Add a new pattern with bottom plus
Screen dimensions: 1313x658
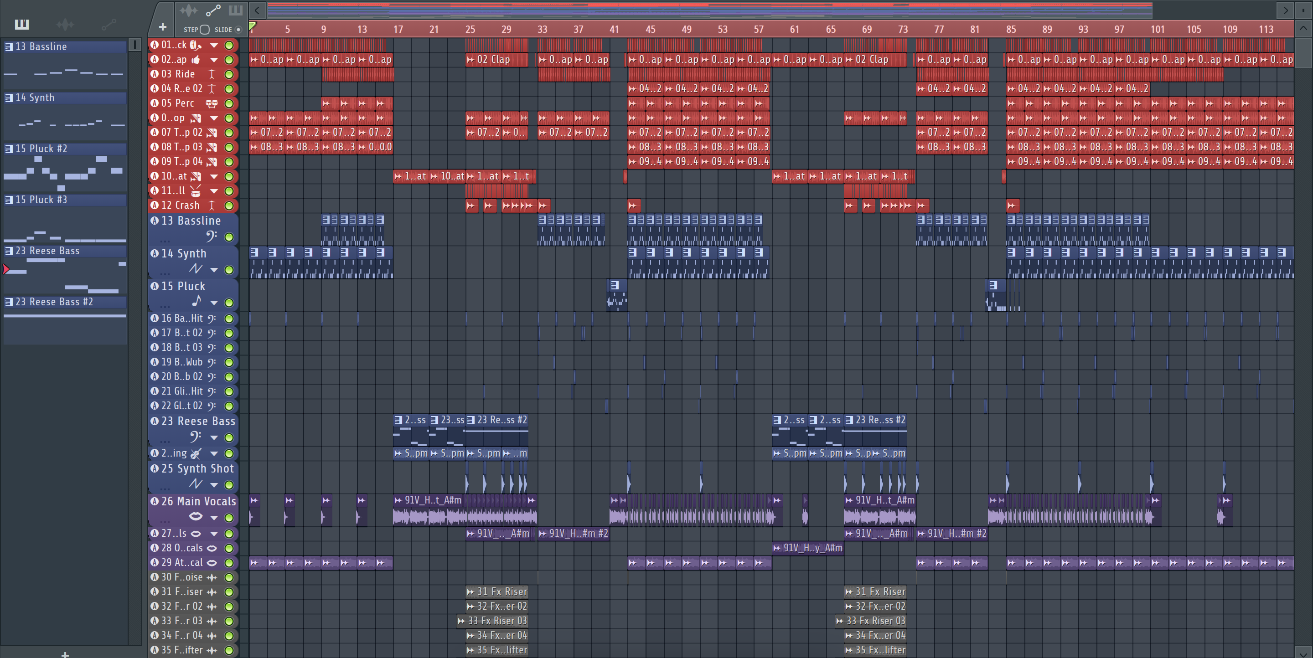coord(65,654)
